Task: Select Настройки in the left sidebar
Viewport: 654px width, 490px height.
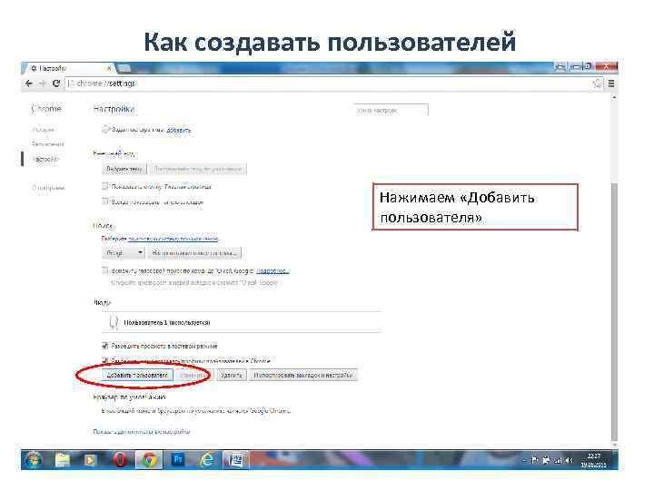Action: tap(45, 159)
